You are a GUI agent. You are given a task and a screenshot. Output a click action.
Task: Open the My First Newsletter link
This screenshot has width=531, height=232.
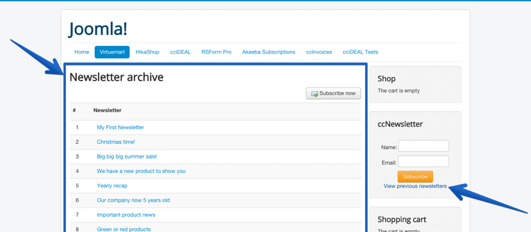(120, 128)
